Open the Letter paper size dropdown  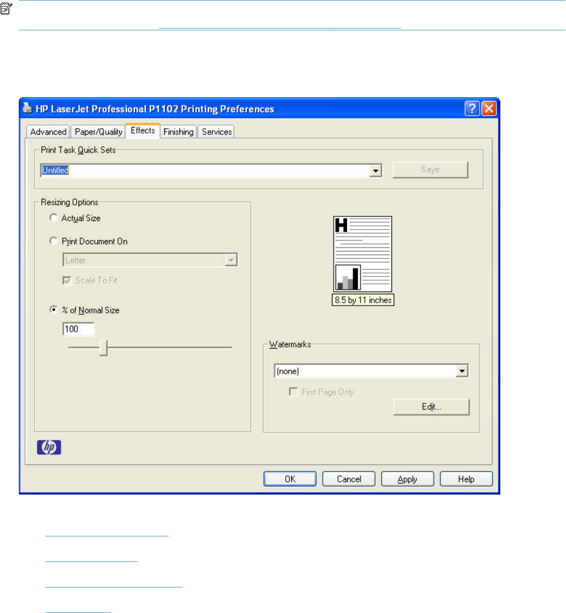click(231, 260)
